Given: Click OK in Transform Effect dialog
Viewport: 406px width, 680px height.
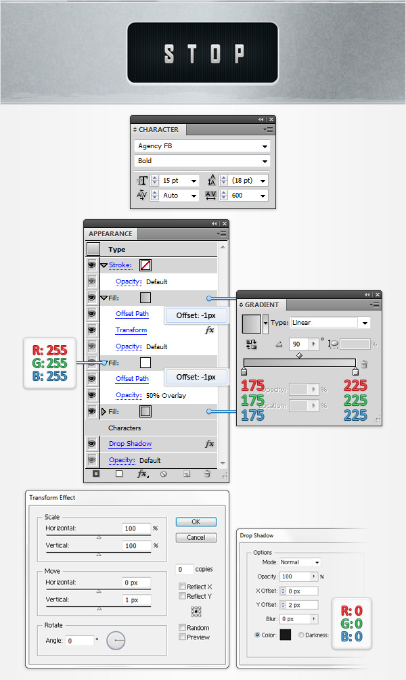Looking at the screenshot, I should click(196, 522).
